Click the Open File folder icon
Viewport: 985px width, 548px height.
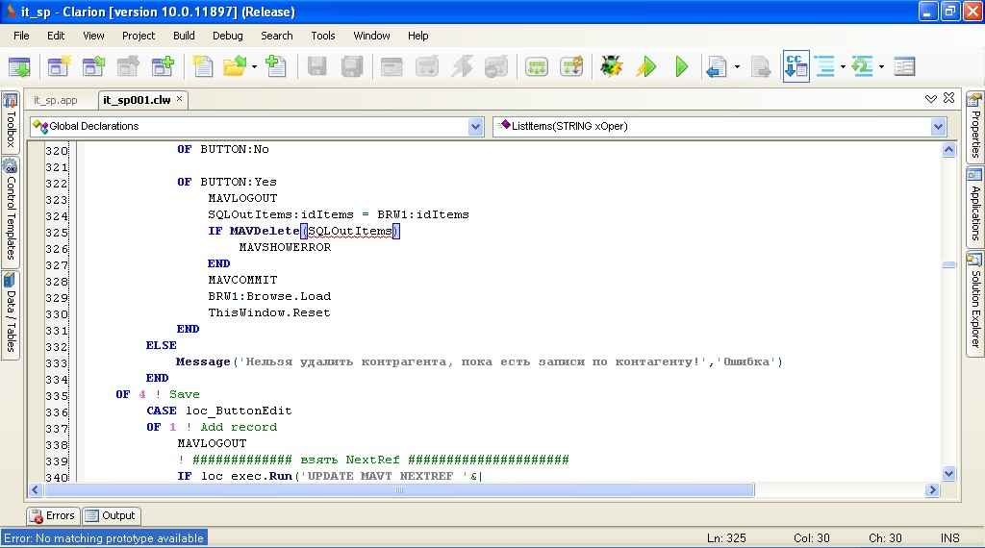[234, 66]
